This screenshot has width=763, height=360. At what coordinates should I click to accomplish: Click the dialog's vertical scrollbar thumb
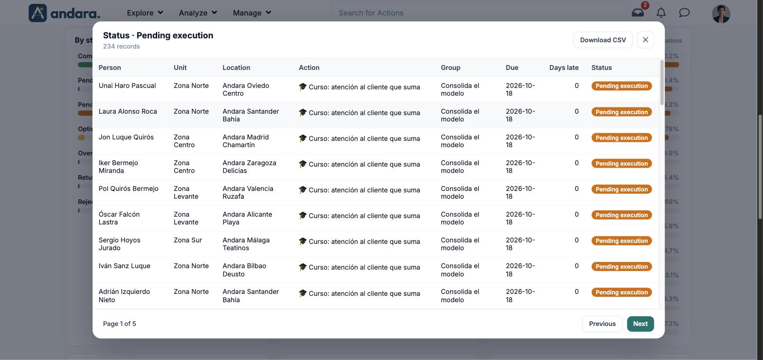662,82
